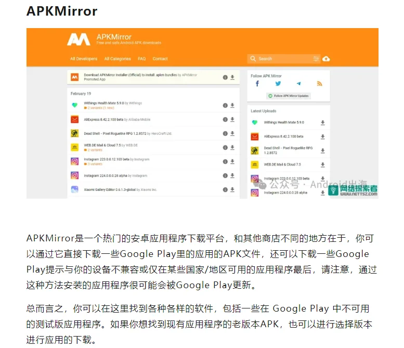The width and height of the screenshot is (404, 348).
Task: Show info for Dead Shell RPG
Action: (x=225, y=134)
